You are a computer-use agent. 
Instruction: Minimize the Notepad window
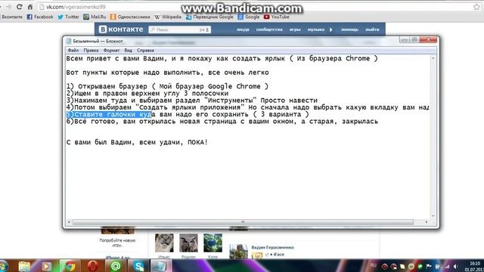click(404, 40)
